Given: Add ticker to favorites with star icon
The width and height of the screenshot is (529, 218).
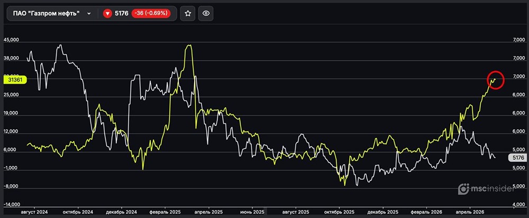Looking at the screenshot, I should 188,14.
